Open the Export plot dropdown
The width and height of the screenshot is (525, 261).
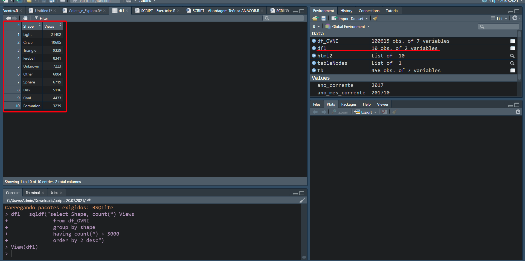[366, 112]
